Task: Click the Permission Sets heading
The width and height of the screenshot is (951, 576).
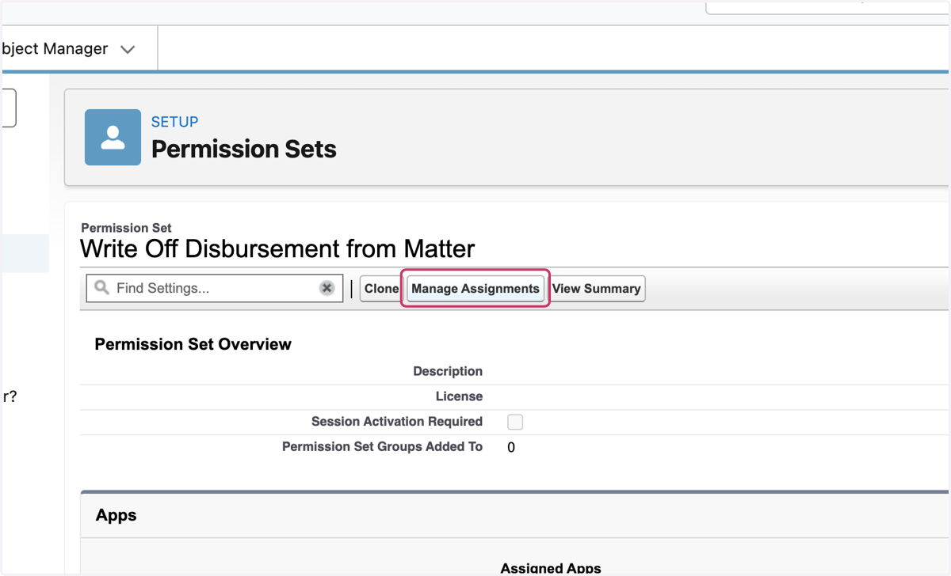Action: pos(244,149)
